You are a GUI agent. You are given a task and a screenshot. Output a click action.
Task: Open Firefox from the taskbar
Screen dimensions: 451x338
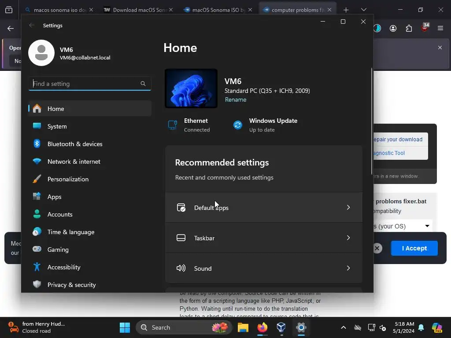click(262, 327)
